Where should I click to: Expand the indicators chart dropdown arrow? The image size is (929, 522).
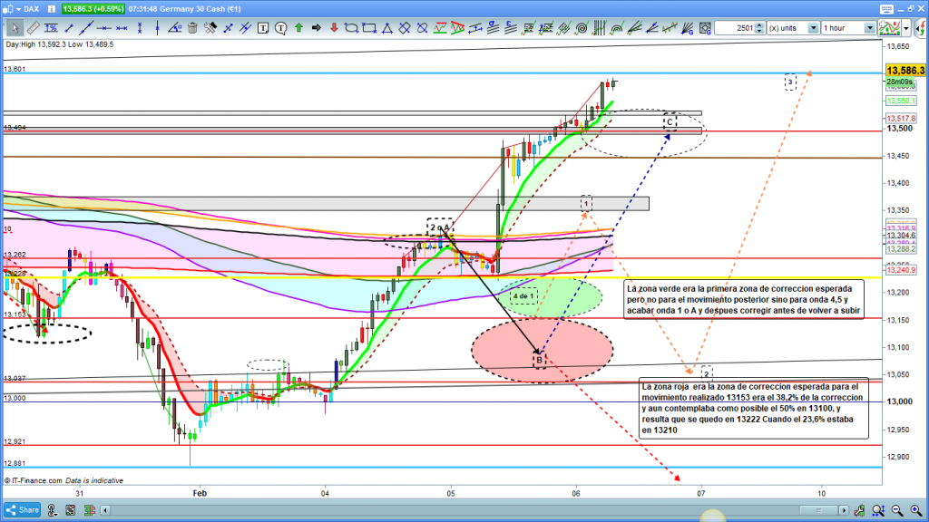(x=905, y=28)
